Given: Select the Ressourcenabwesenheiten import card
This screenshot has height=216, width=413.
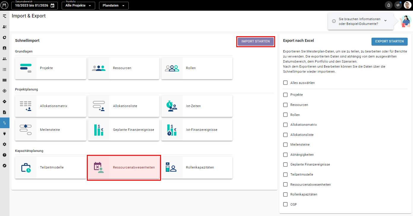Looking at the screenshot, I should tap(124, 168).
